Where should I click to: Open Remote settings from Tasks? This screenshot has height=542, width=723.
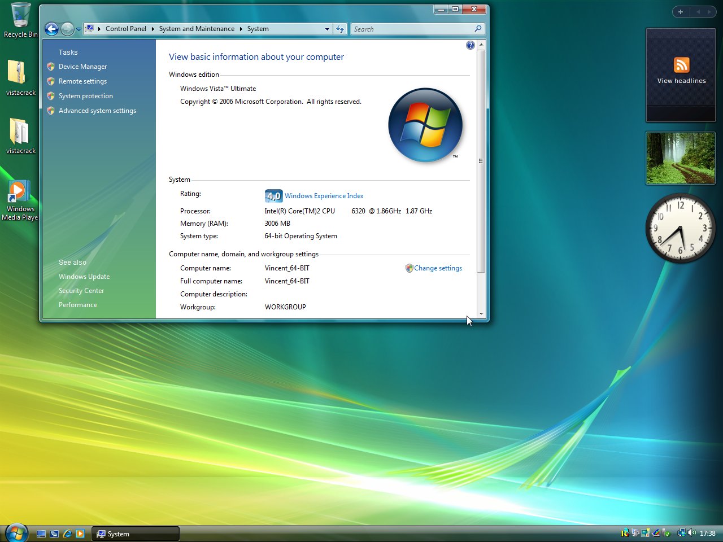pyautogui.click(x=82, y=81)
